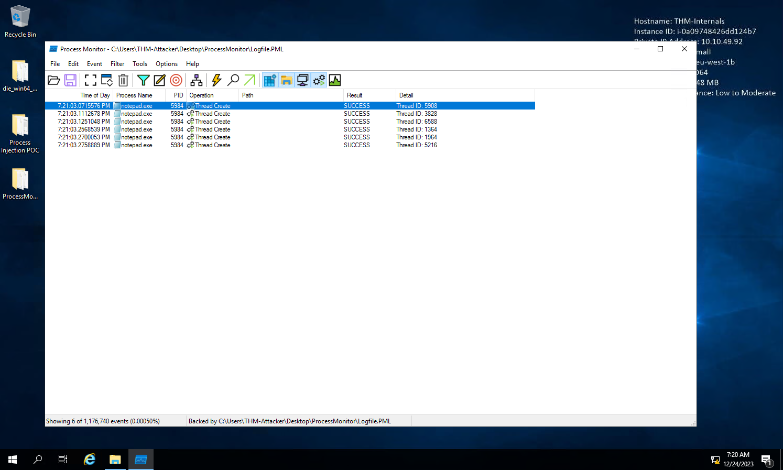Open the Options menu

click(167, 64)
